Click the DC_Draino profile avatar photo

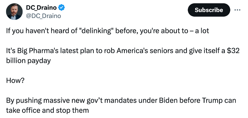click(14, 12)
